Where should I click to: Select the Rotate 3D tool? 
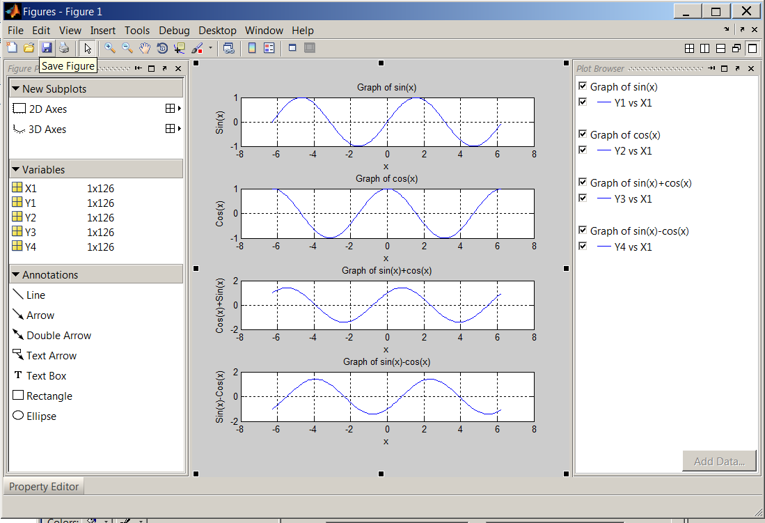[x=161, y=48]
